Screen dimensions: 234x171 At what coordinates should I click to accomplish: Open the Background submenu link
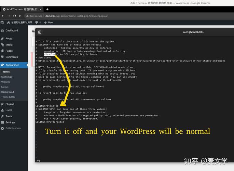8,92
